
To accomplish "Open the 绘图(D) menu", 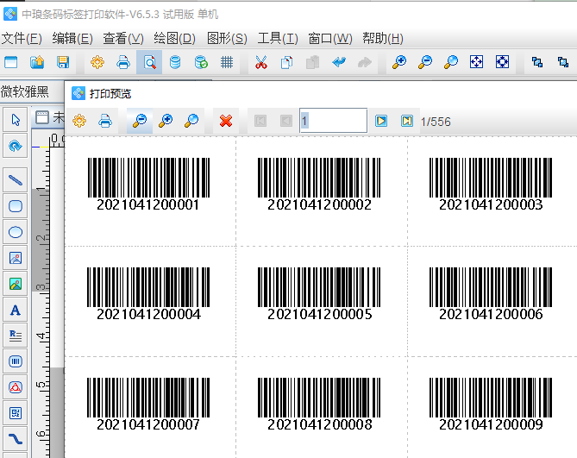I will point(174,38).
